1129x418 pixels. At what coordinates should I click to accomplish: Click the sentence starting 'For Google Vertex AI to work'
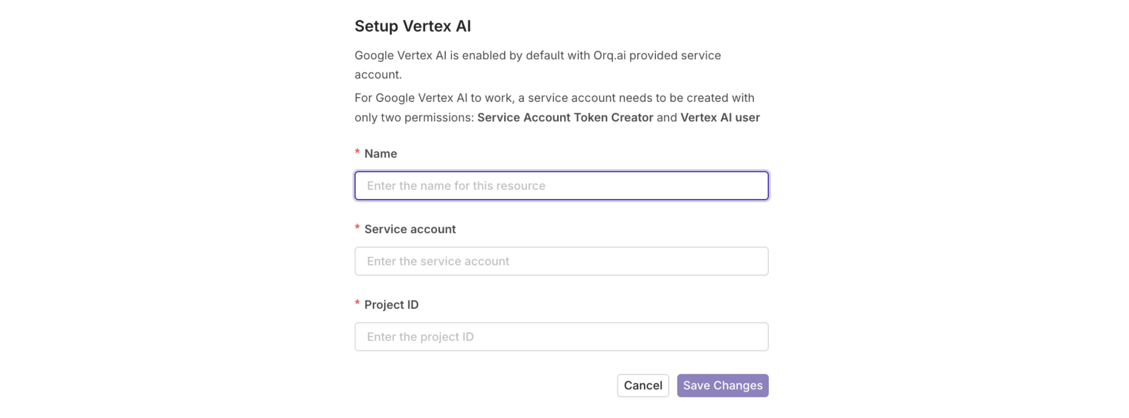(554, 98)
